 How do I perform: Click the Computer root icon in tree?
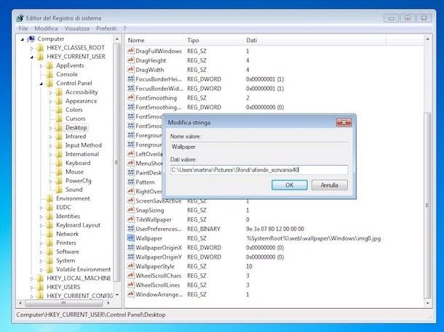[31, 39]
